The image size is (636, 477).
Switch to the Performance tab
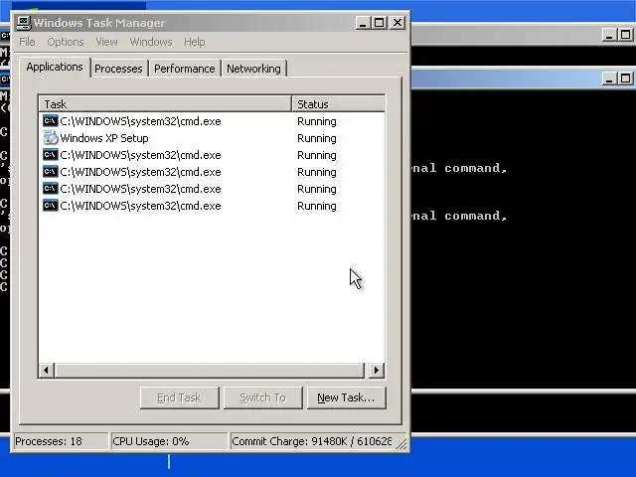tap(185, 69)
